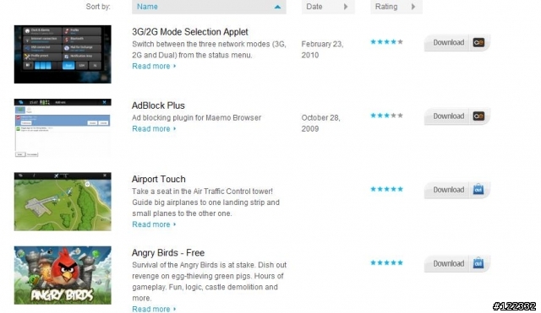Open the Angry Birds - Free title link
The height and width of the screenshot is (313, 541).
coord(168,253)
